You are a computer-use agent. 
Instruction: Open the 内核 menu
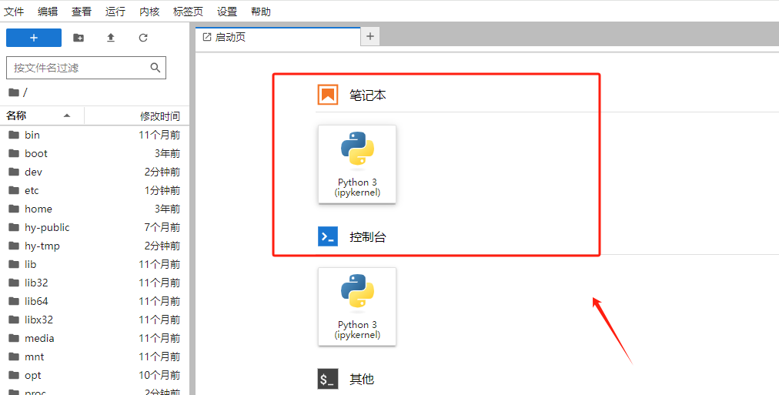[x=149, y=12]
